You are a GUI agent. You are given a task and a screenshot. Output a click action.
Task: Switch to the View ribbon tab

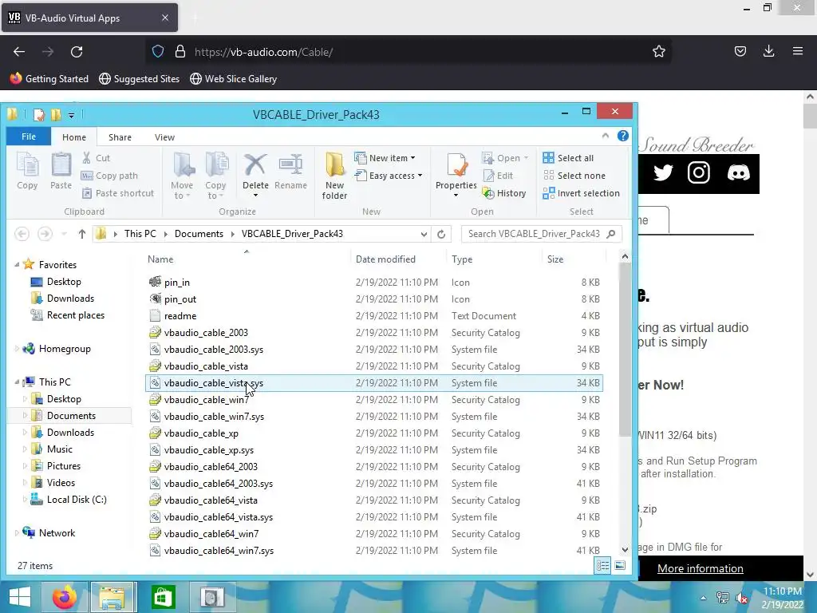(x=164, y=137)
